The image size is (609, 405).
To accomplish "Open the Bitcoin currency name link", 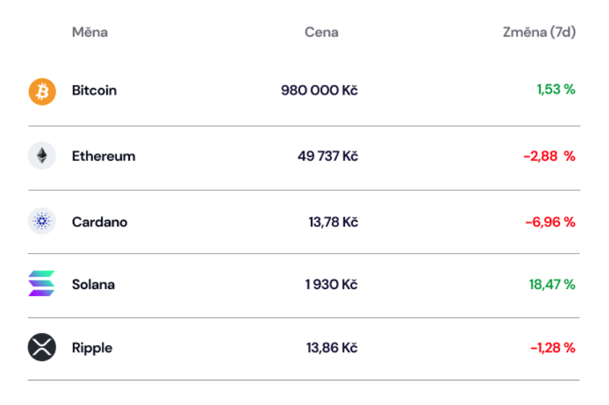I will [95, 90].
